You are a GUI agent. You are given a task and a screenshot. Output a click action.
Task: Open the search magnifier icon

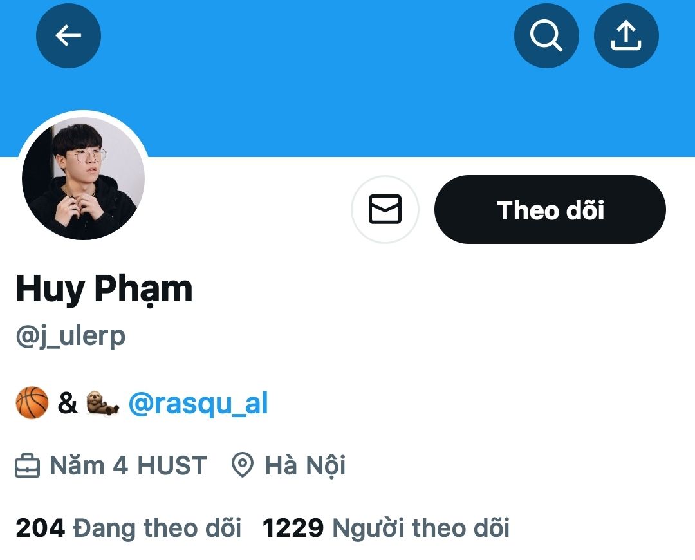(546, 35)
